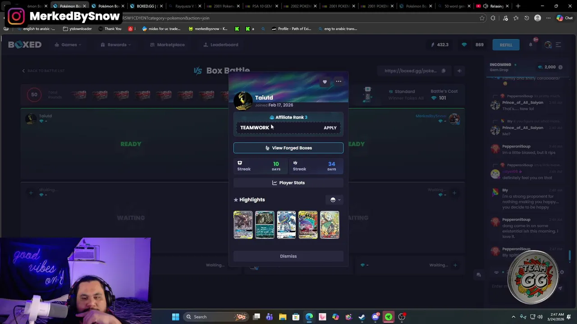
Task: Click the REFILL button
Action: click(x=506, y=45)
